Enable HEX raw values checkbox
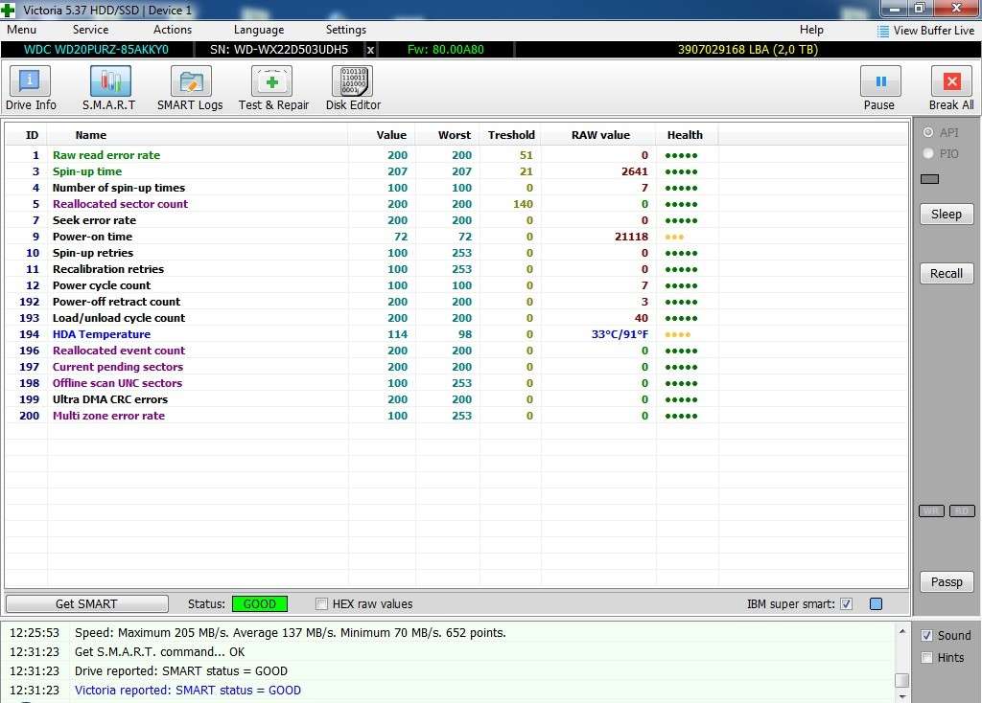The image size is (982, 703). pyautogui.click(x=322, y=604)
